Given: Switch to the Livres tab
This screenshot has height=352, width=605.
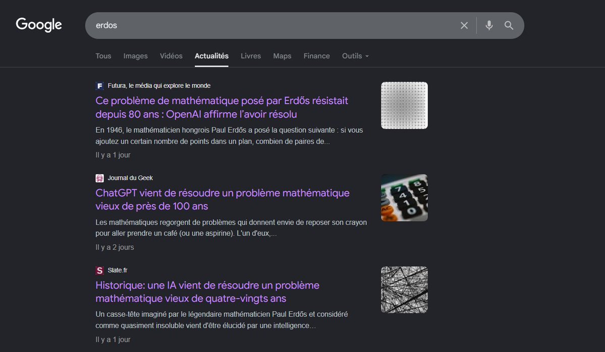Looking at the screenshot, I should pos(251,56).
